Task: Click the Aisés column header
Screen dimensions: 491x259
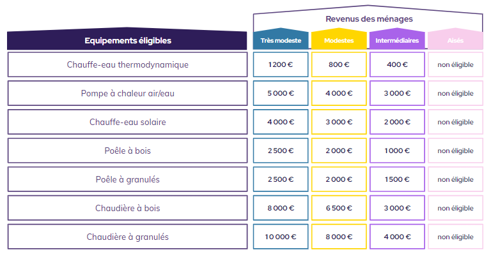Action: pos(455,40)
